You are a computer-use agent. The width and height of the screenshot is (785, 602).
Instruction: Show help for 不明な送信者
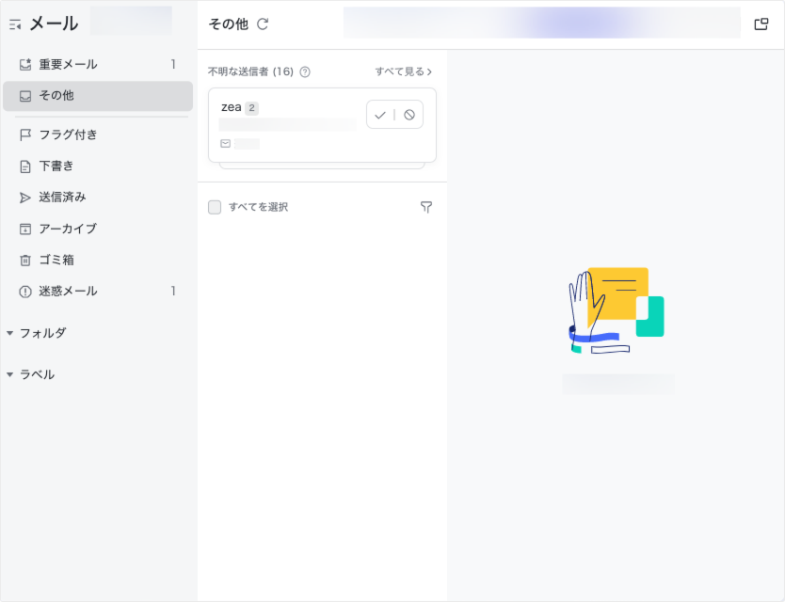[305, 71]
